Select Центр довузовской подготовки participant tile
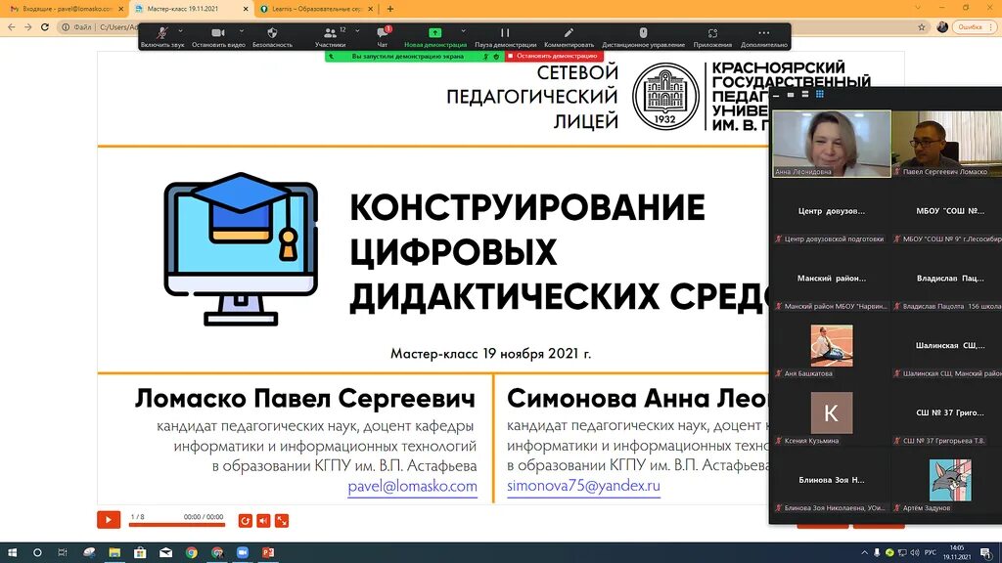The width and height of the screenshot is (1002, 563). coord(832,211)
